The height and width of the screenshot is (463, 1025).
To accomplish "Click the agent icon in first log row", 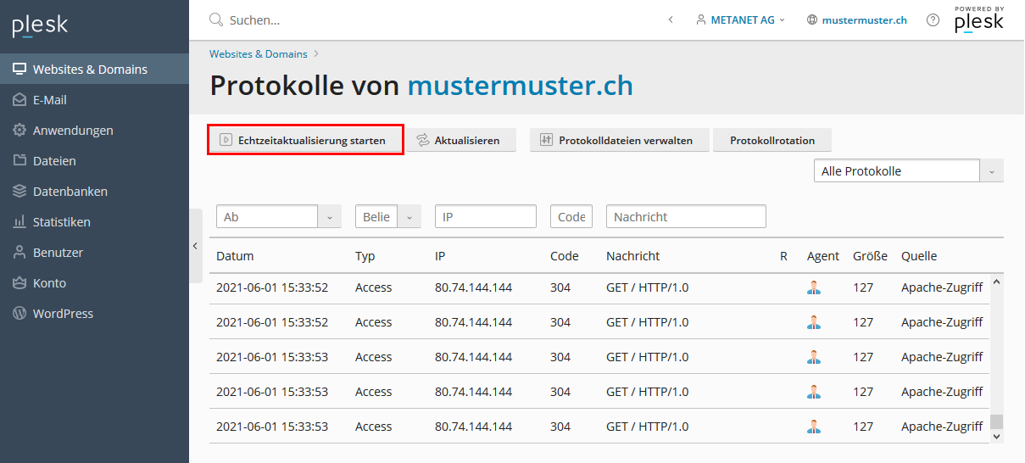I will coord(814,287).
